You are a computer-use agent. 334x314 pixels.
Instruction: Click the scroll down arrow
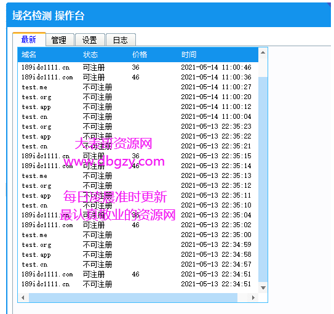(263, 288)
